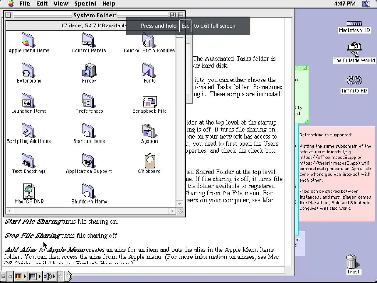
Task: Click the control strip right scroll arrow
Action: 60,276
